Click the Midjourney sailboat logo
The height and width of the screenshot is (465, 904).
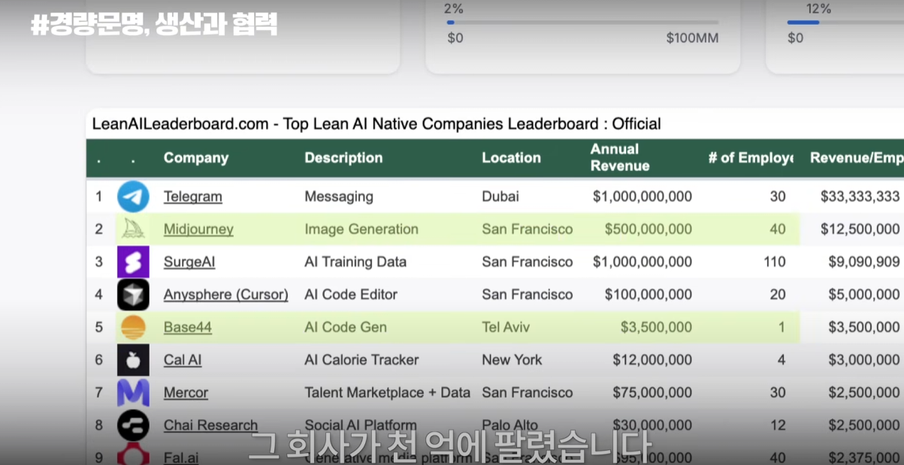coord(133,229)
